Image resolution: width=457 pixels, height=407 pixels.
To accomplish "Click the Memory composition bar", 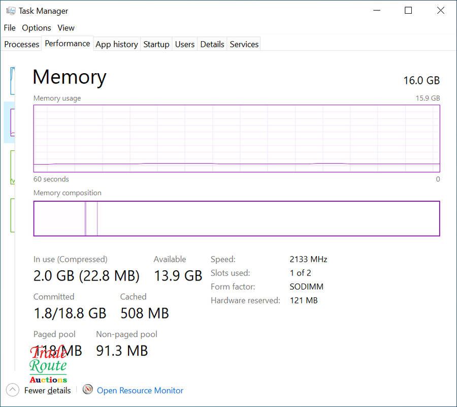I will (237, 218).
